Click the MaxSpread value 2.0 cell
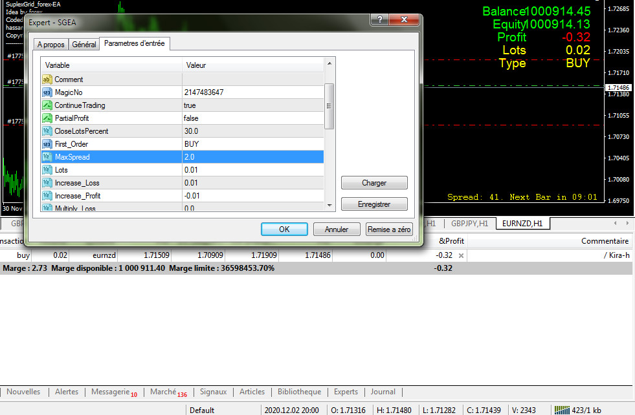Image resolution: width=635 pixels, height=415 pixels. [252, 157]
